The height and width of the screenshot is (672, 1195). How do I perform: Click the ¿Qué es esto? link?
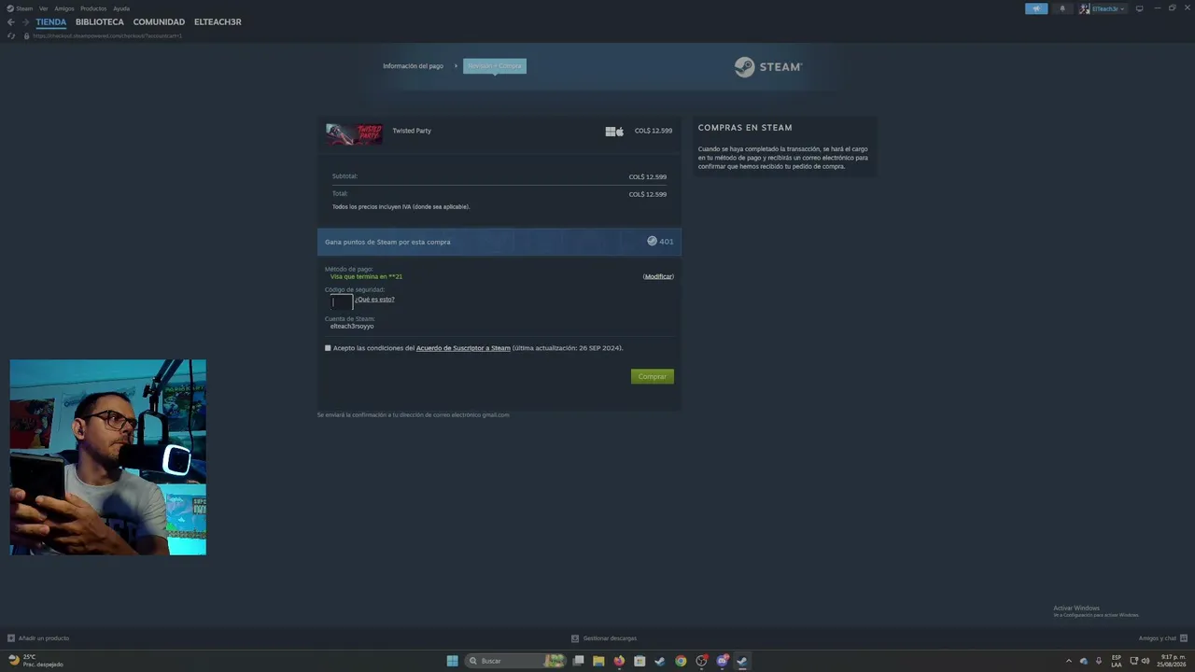[375, 300]
